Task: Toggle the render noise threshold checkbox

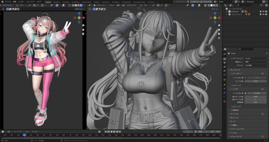Action: (245, 93)
